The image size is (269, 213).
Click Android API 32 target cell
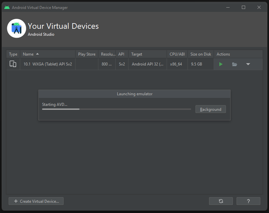[x=147, y=64]
